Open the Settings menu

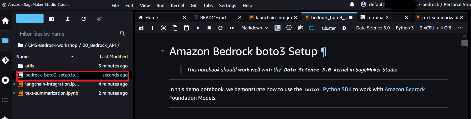227,5
